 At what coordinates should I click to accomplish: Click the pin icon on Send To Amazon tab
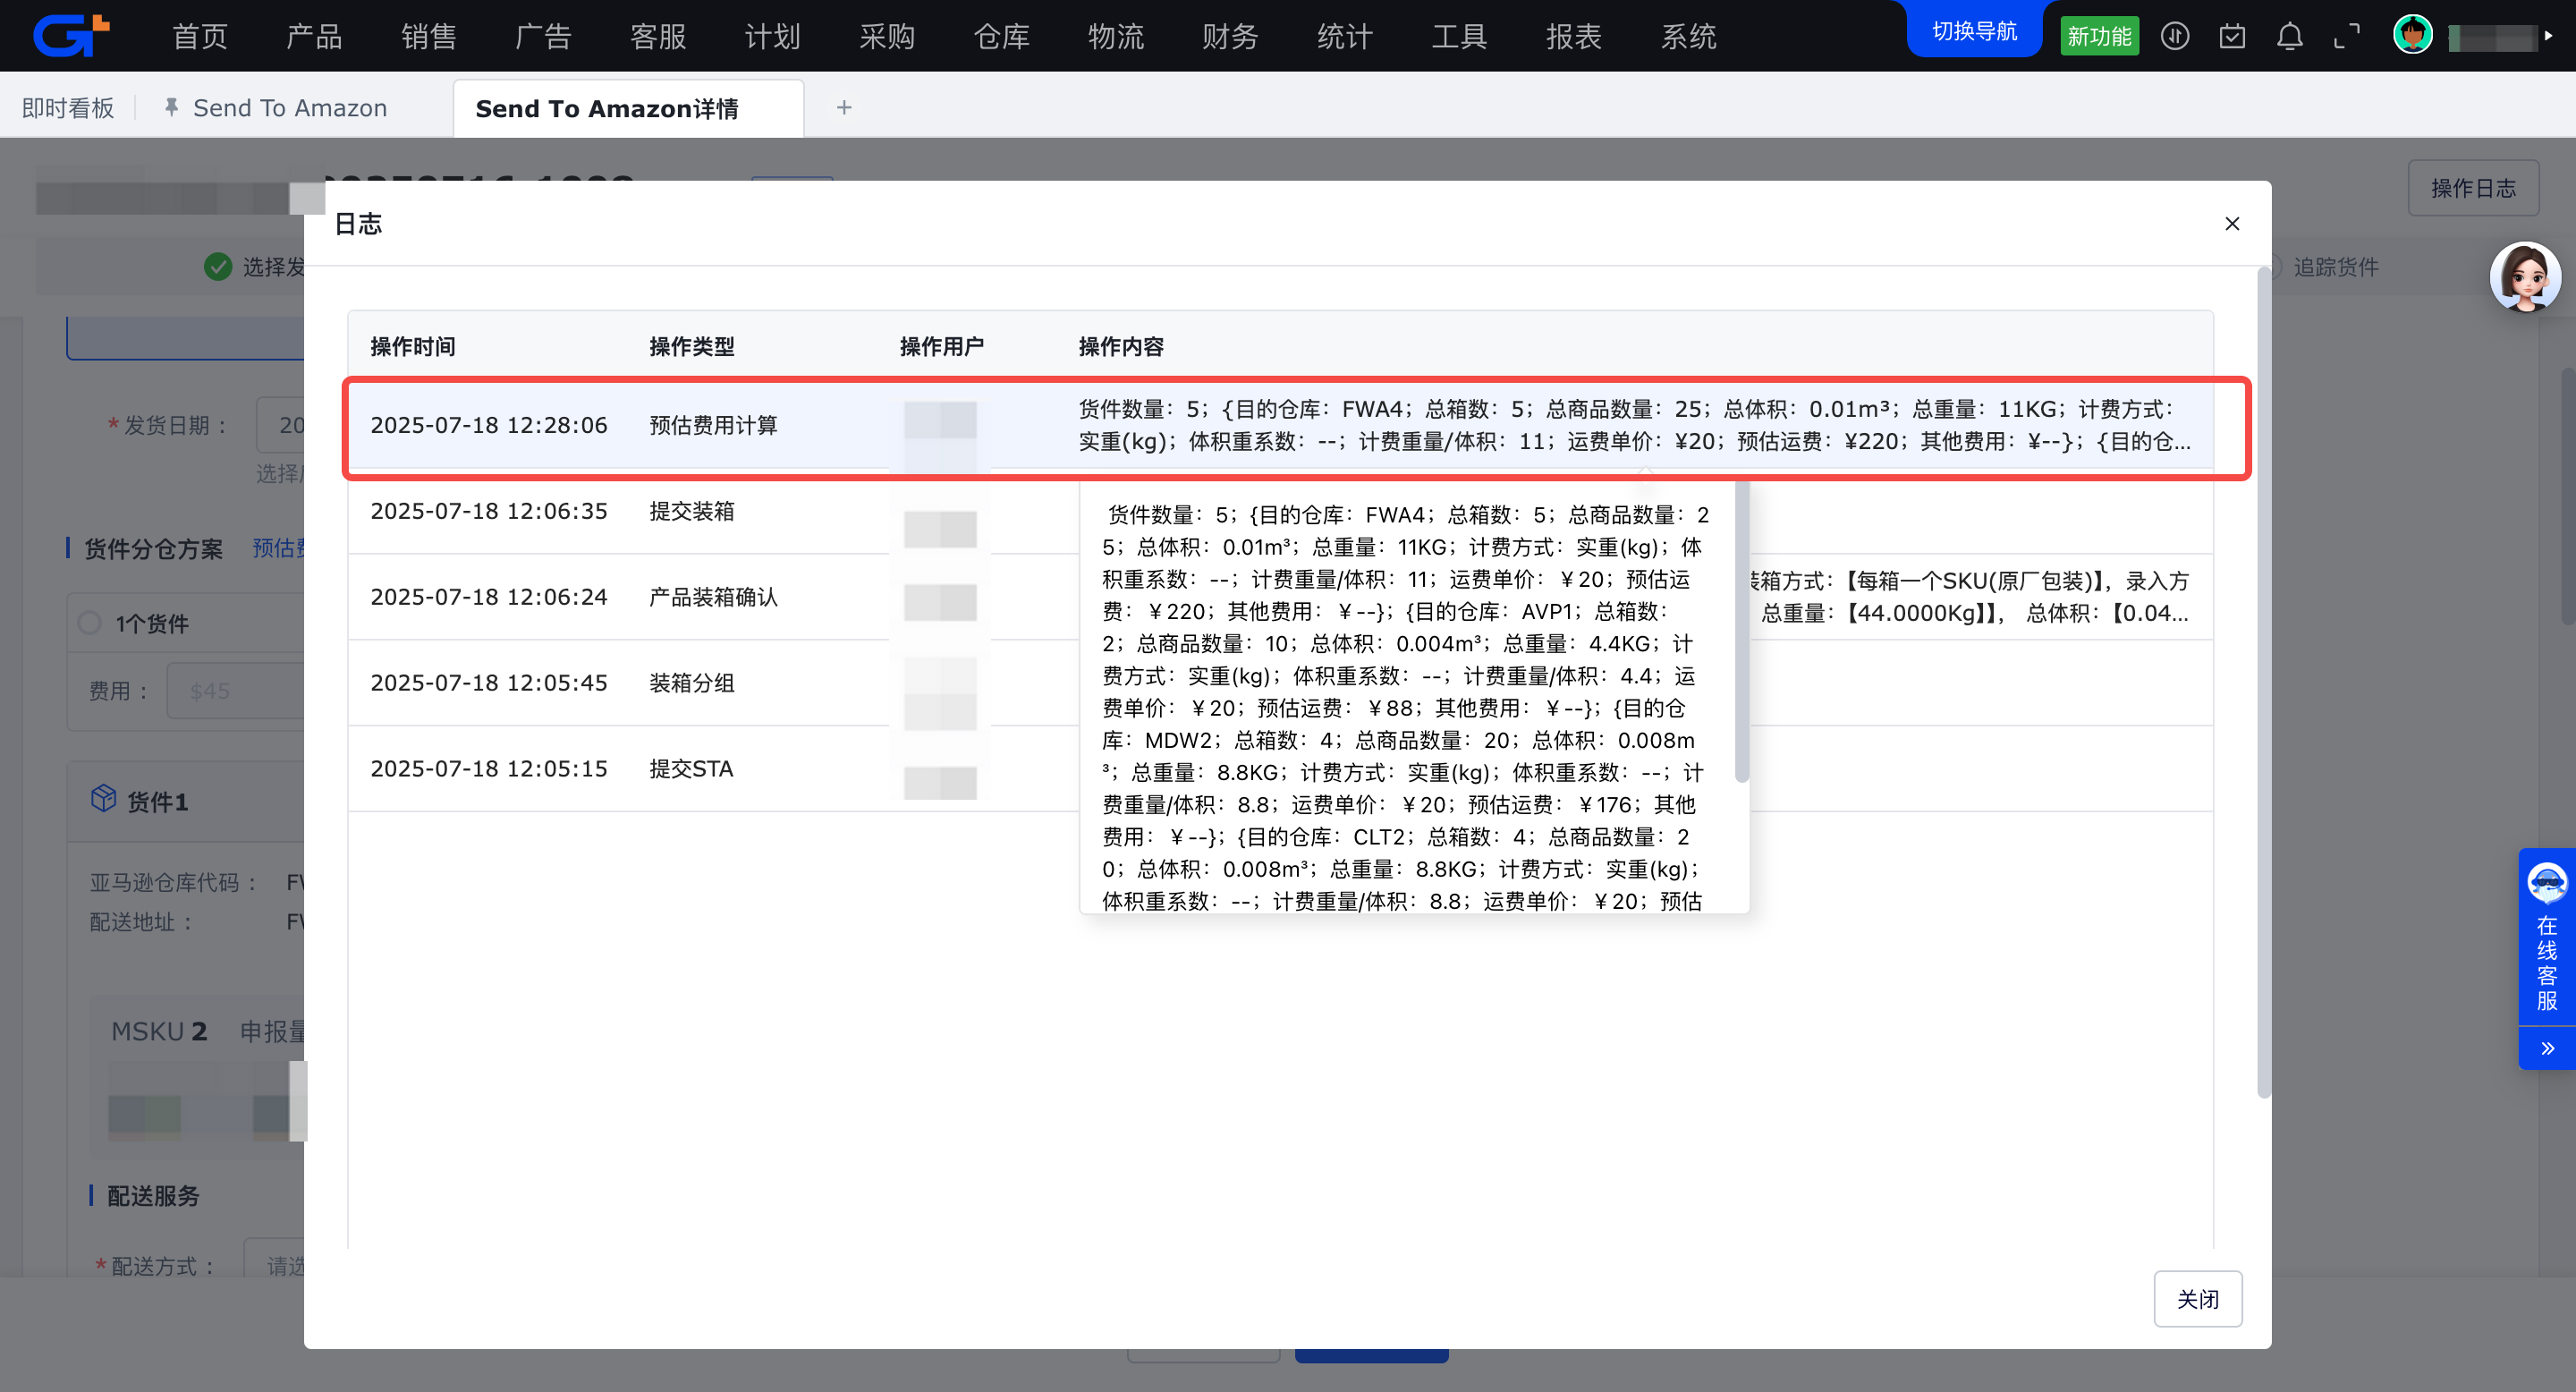pos(171,107)
